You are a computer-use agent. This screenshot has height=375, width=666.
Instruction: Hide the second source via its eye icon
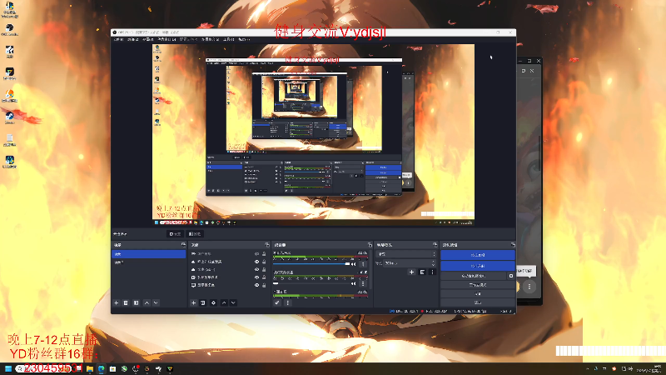tap(257, 262)
